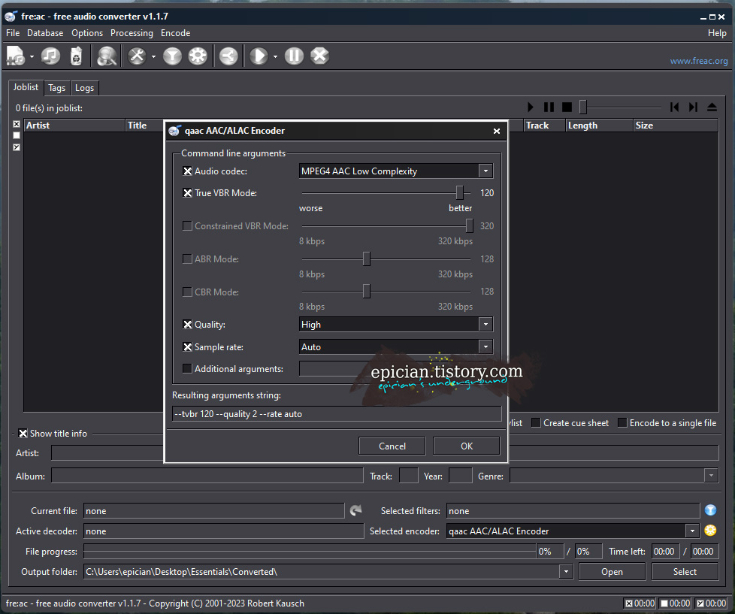Click the True VBR quality slider handle
Image resolution: width=735 pixels, height=614 pixels.
[x=459, y=192]
